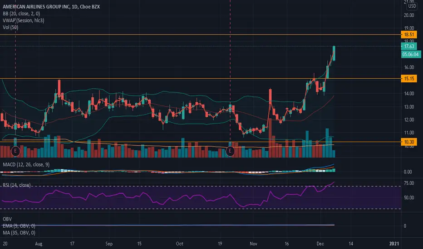
Task: Click the 14 date on time axis
Action: [x=351, y=244]
